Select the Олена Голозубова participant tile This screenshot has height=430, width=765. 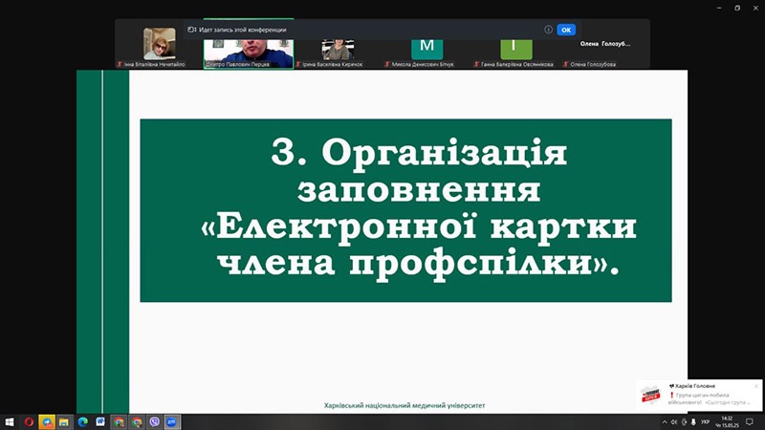click(603, 47)
